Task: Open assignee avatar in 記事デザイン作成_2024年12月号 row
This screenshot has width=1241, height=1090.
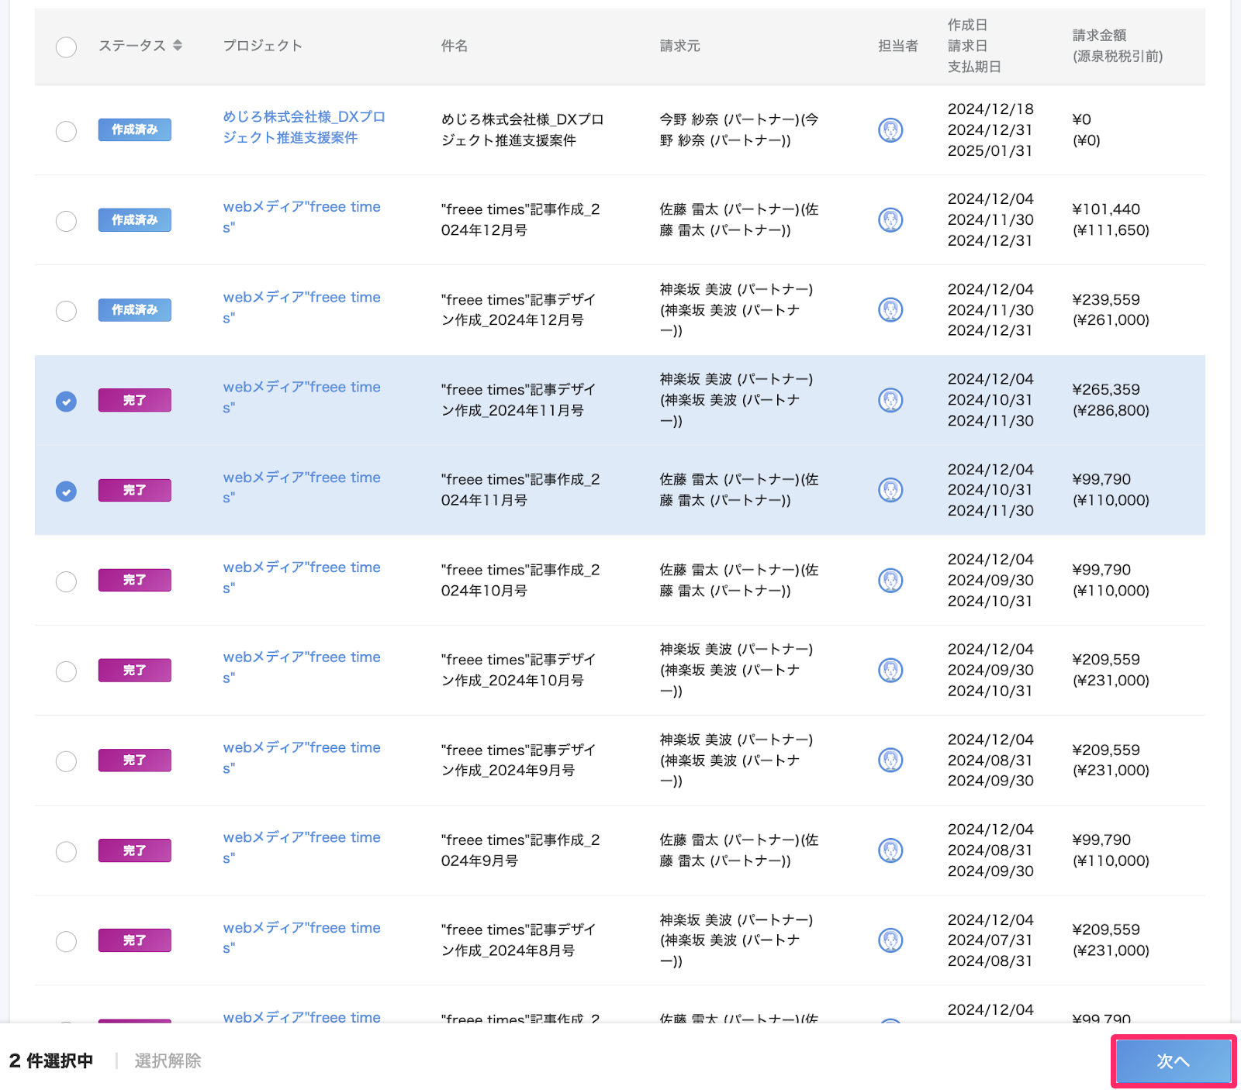Action: pyautogui.click(x=890, y=310)
